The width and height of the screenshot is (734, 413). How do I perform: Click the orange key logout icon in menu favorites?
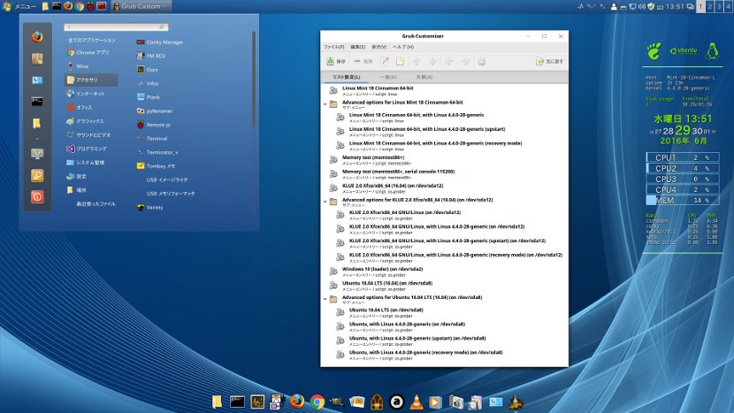(37, 175)
